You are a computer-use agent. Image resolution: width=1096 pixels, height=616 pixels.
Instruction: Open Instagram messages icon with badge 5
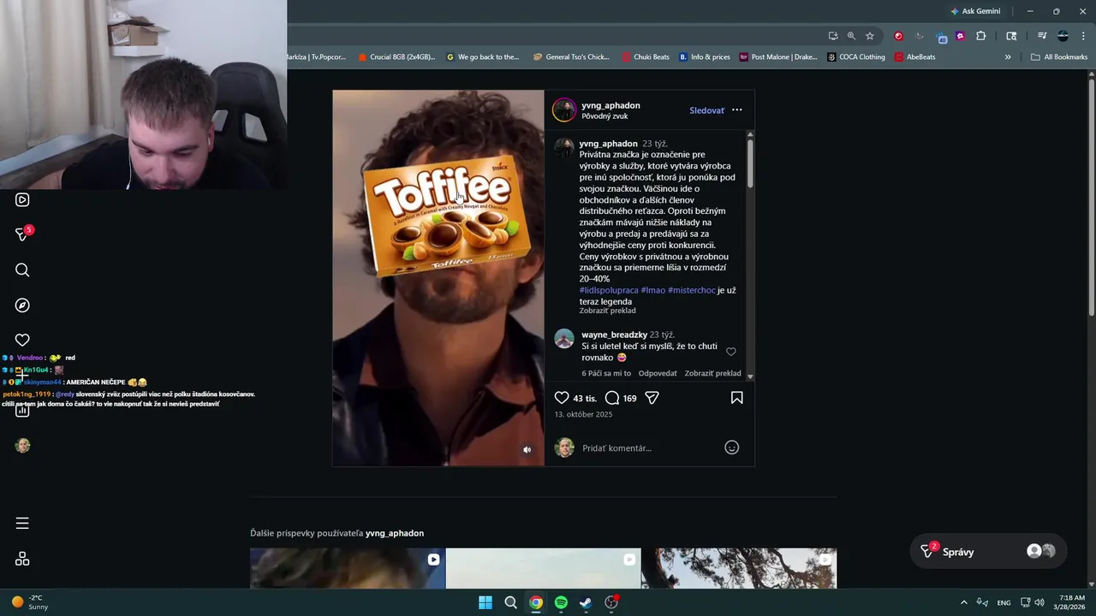(23, 234)
